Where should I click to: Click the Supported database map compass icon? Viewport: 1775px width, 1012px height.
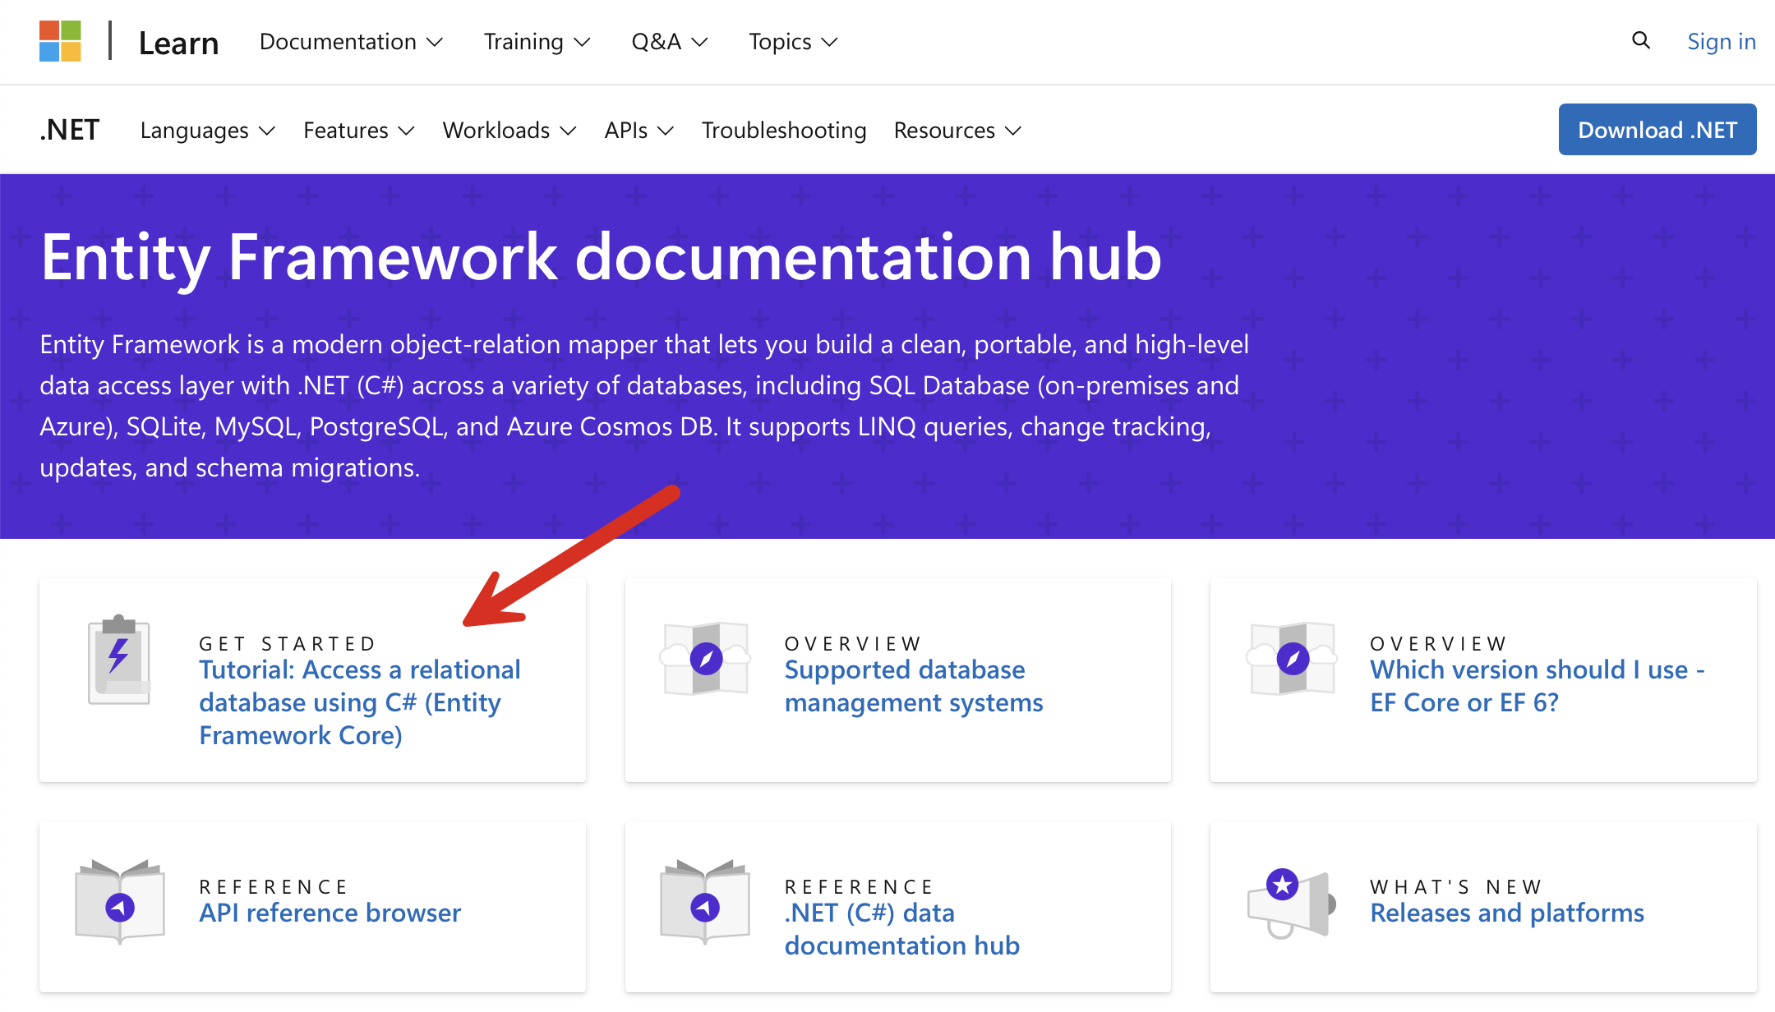coord(706,658)
